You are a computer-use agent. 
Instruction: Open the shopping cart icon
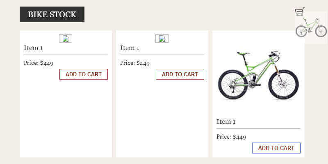pyautogui.click(x=299, y=11)
